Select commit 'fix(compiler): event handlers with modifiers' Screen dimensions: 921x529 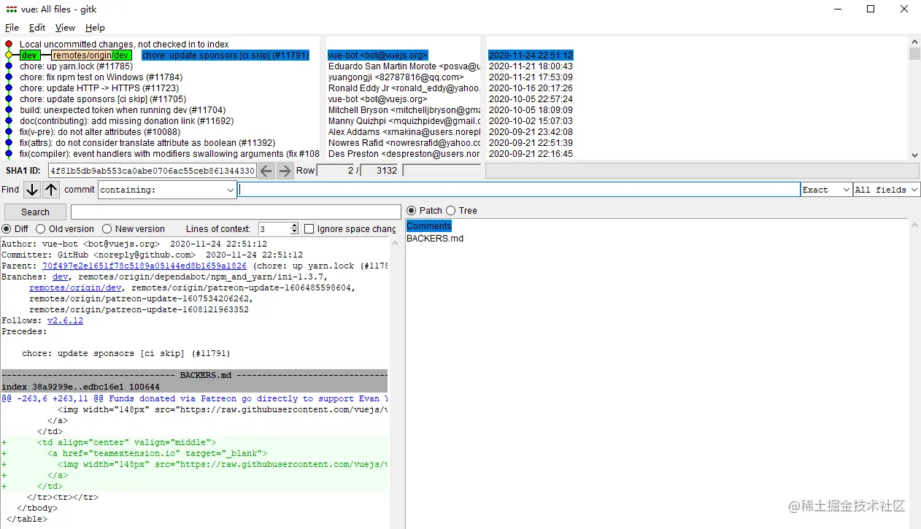(x=169, y=154)
